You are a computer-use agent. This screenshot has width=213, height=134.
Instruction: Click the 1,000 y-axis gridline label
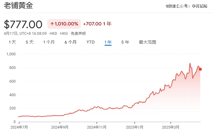click(x=11, y=54)
